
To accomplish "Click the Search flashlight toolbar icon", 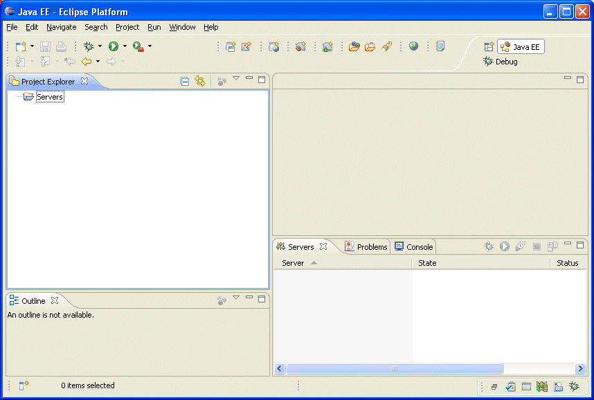I will click(x=386, y=46).
